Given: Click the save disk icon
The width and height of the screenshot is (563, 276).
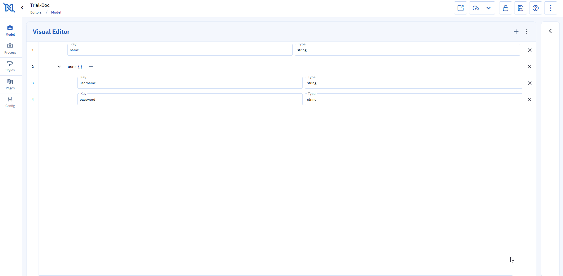Looking at the screenshot, I should (521, 8).
